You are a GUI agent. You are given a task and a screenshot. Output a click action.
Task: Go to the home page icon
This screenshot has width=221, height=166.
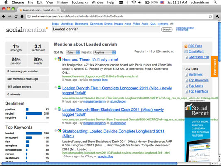pyautogui.click(x=22, y=16)
